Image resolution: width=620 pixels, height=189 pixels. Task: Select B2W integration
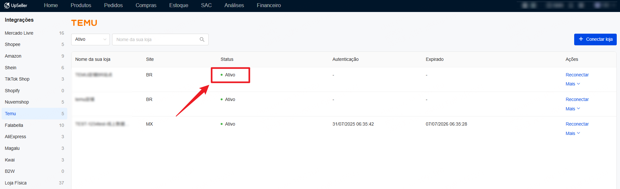pos(34,171)
